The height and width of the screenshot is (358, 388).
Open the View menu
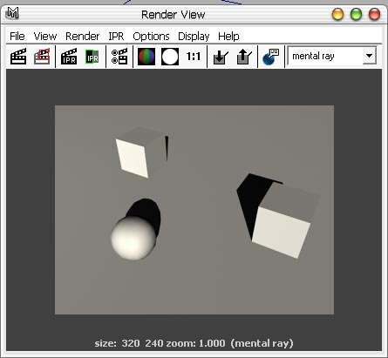pyautogui.click(x=45, y=37)
